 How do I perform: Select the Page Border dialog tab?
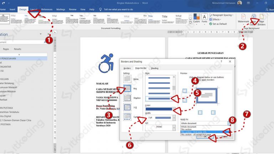click(141, 68)
